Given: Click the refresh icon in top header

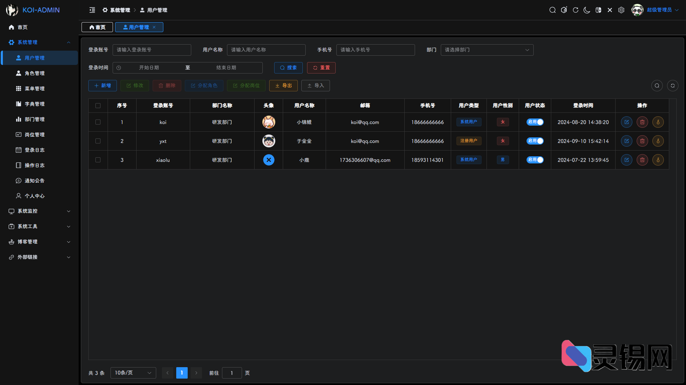Looking at the screenshot, I should [x=575, y=10].
